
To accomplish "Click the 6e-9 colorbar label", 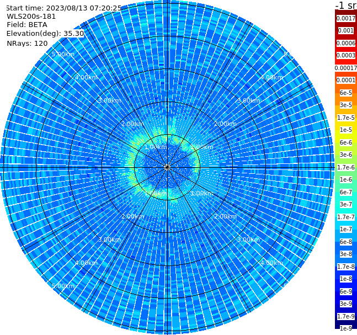I will tap(346, 291).
